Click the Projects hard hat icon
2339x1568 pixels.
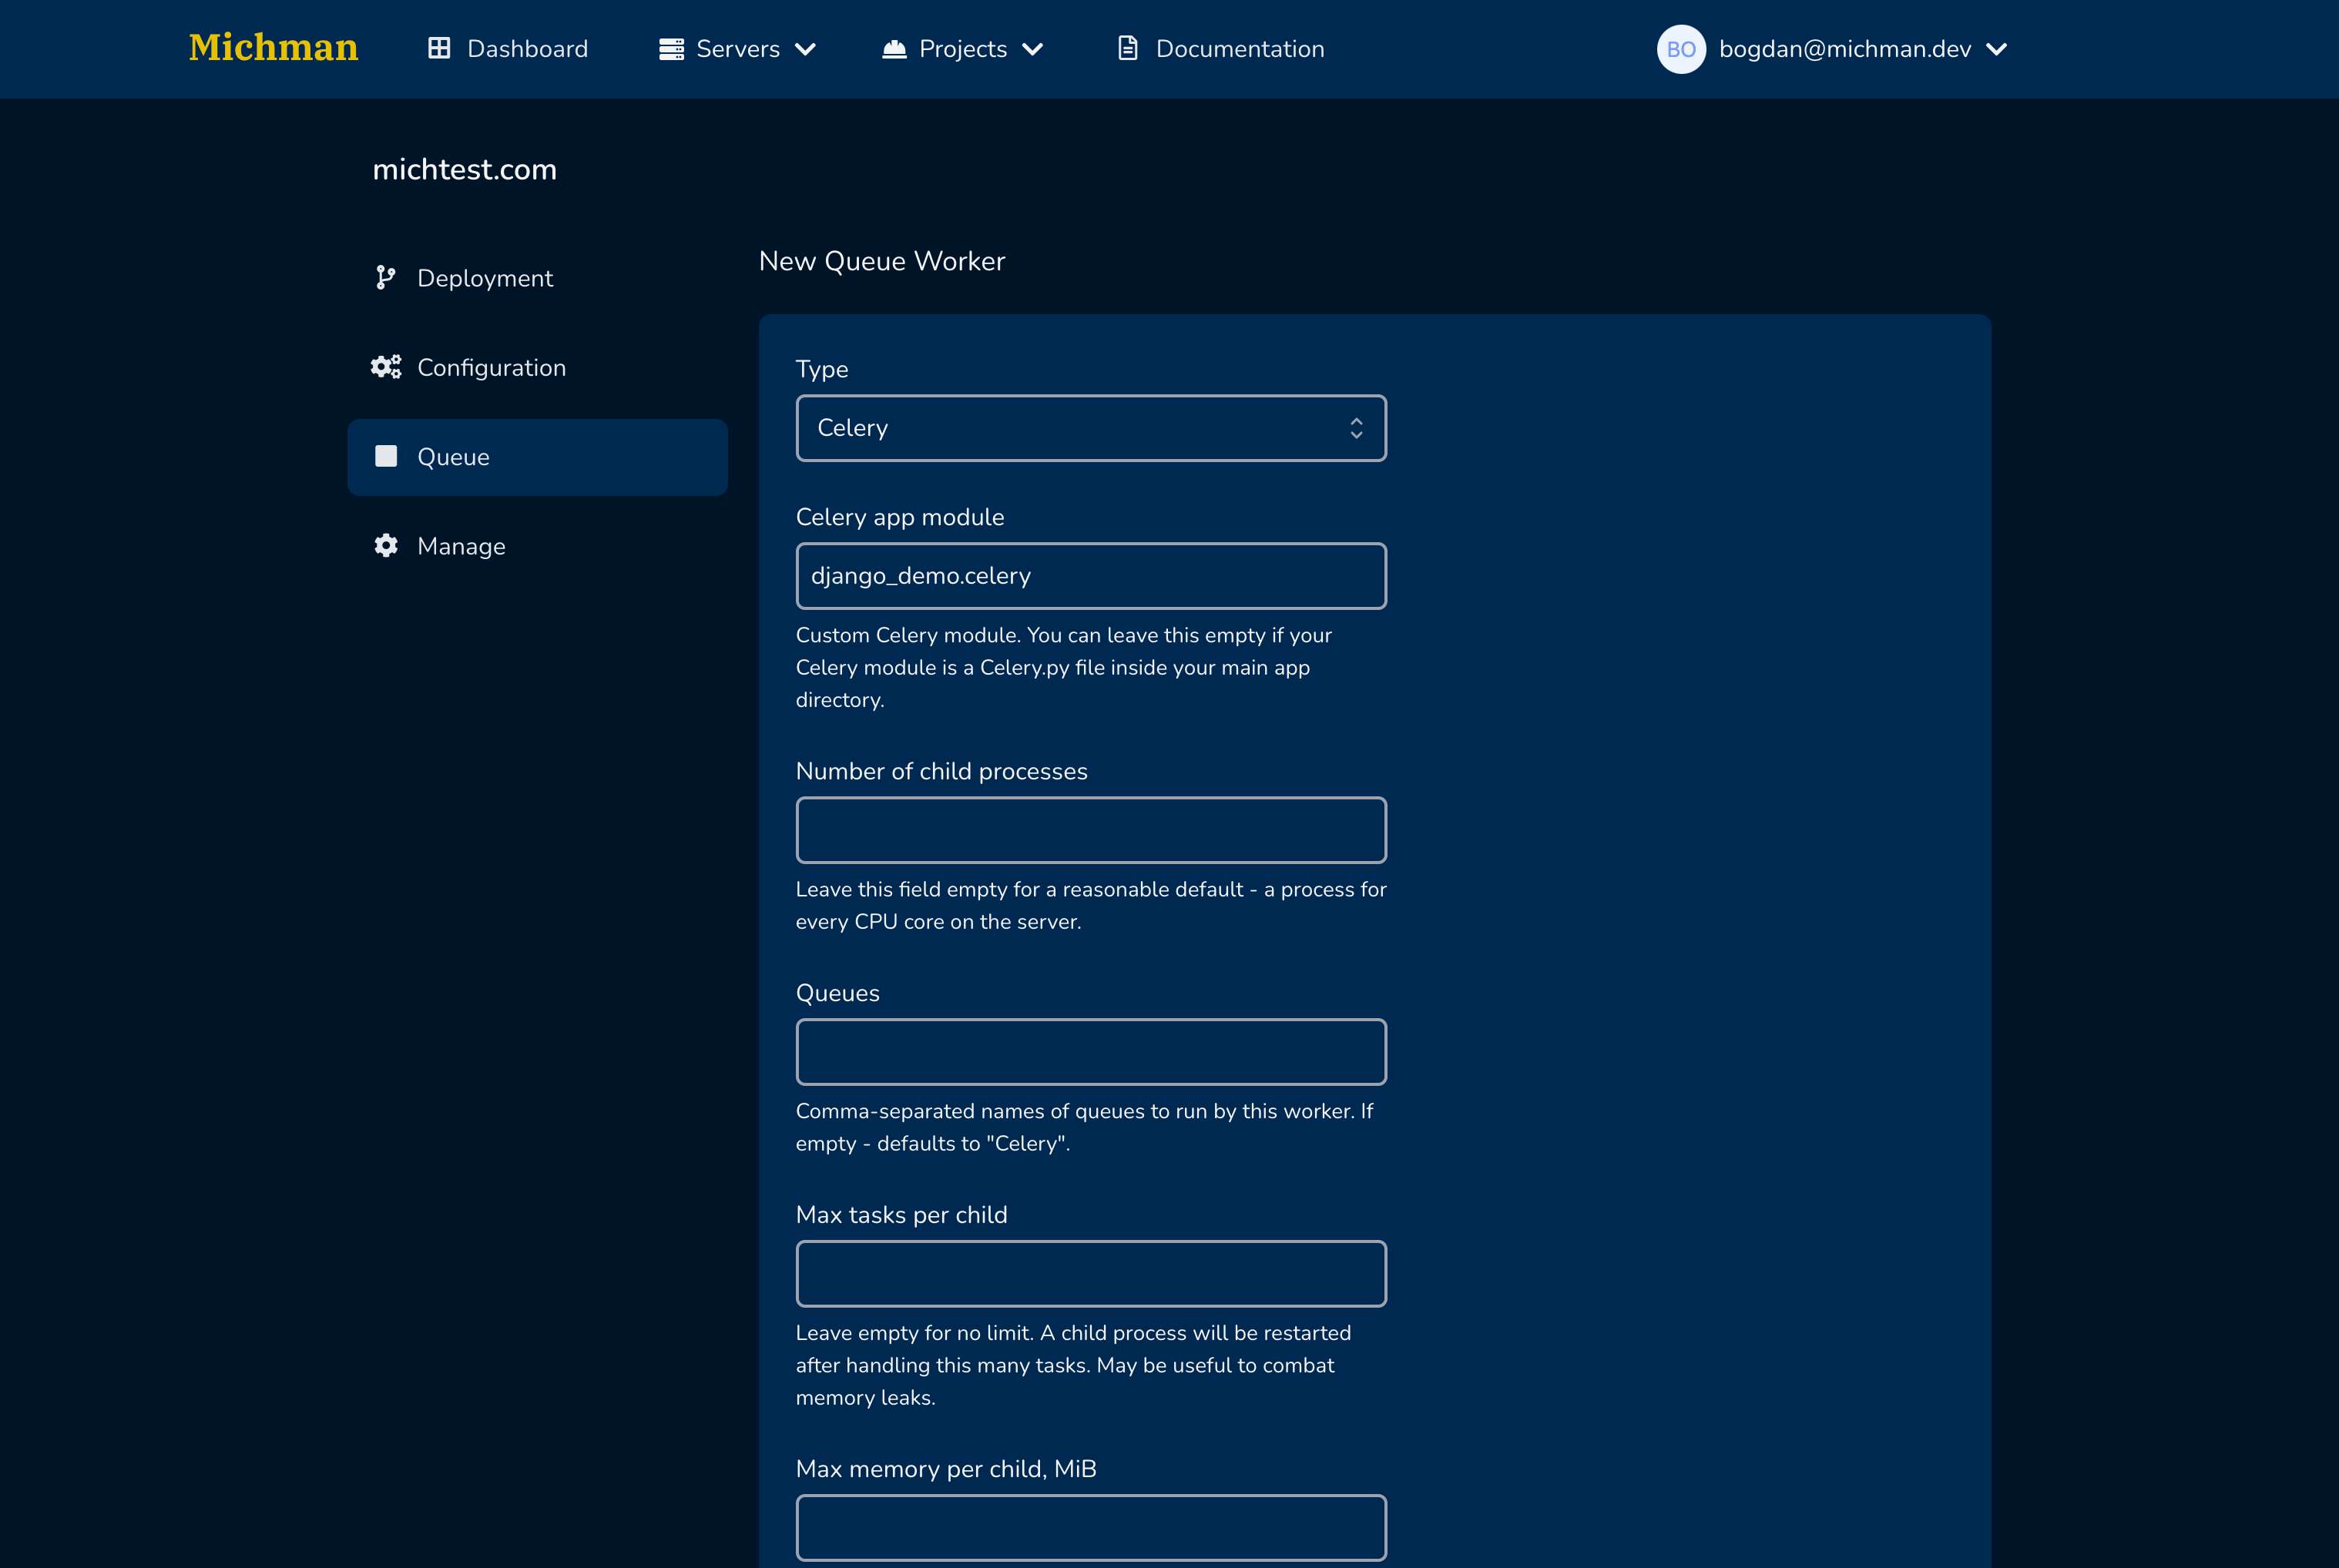894,48
